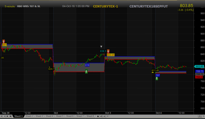Image resolution: width=205 pixels, height=119 pixels.
Task: Click the Sep 28 date axis label
Action: [6, 113]
